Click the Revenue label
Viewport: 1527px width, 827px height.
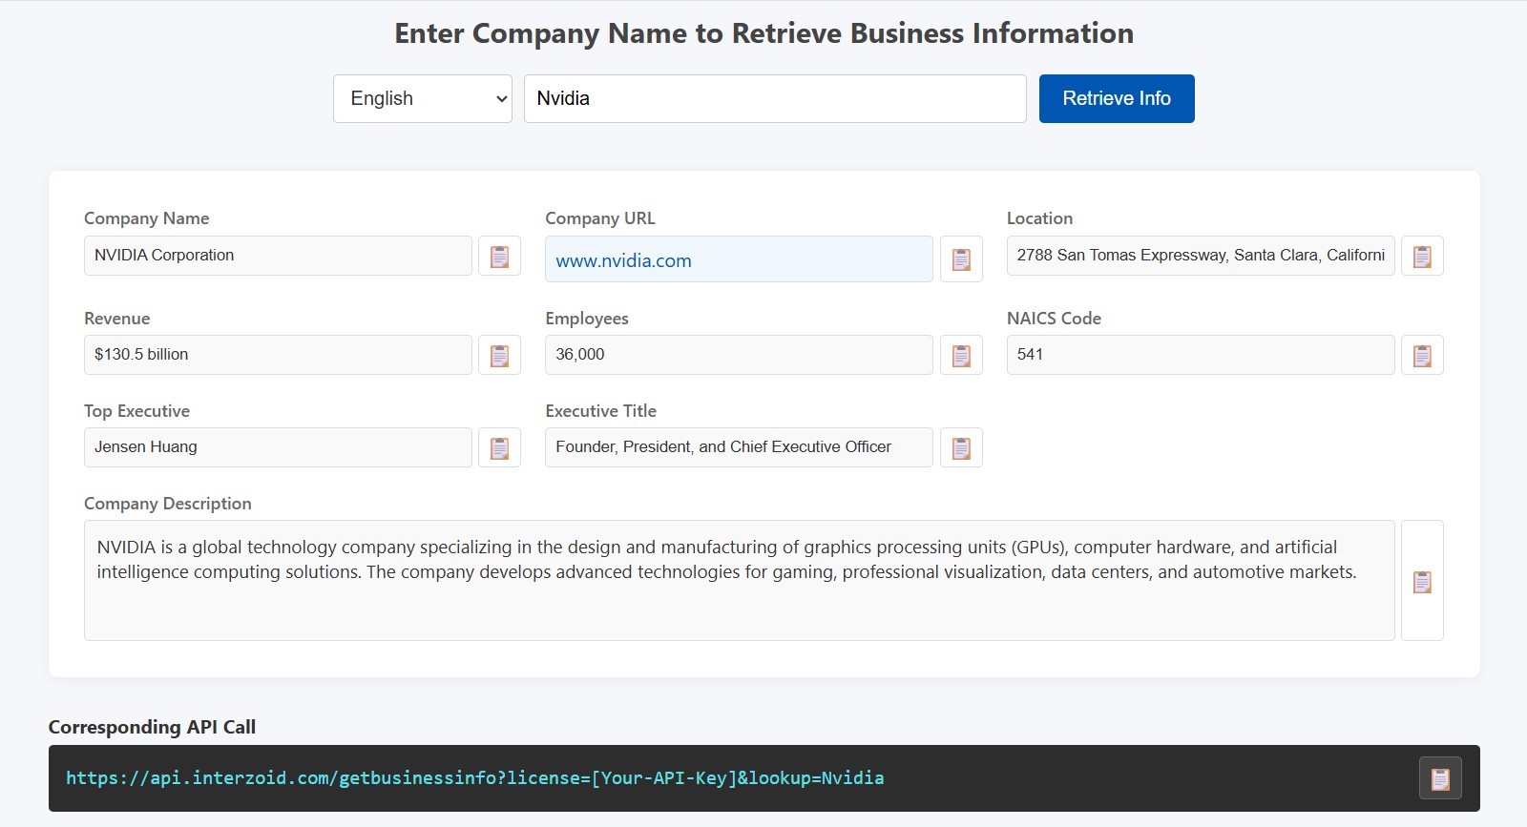tap(116, 319)
